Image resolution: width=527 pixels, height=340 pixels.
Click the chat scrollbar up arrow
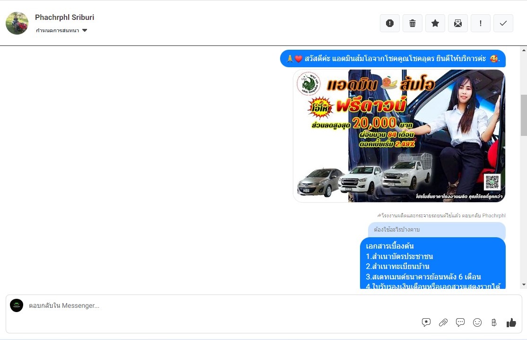pos(524,50)
